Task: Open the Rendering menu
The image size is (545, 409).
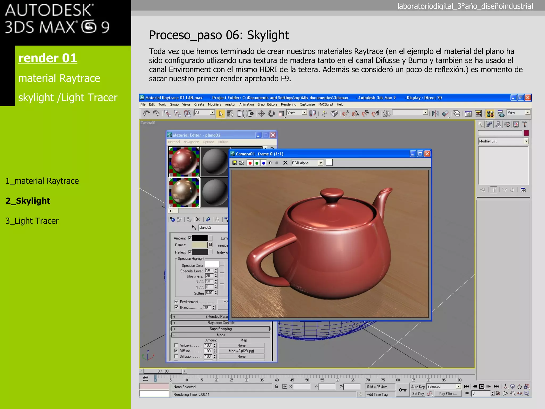Action: pos(288,104)
